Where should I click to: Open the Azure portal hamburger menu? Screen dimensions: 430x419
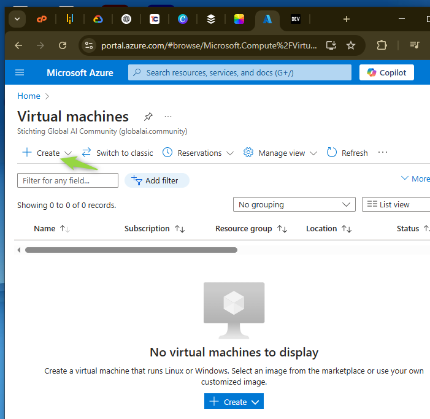point(20,72)
